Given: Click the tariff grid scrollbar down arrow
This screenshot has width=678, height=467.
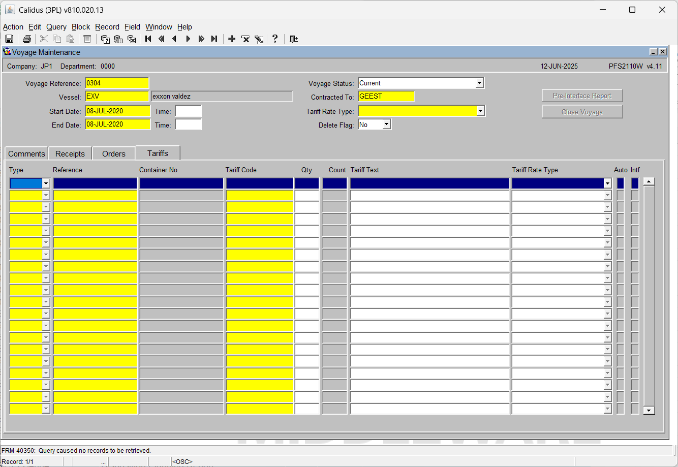Looking at the screenshot, I should tap(649, 410).
